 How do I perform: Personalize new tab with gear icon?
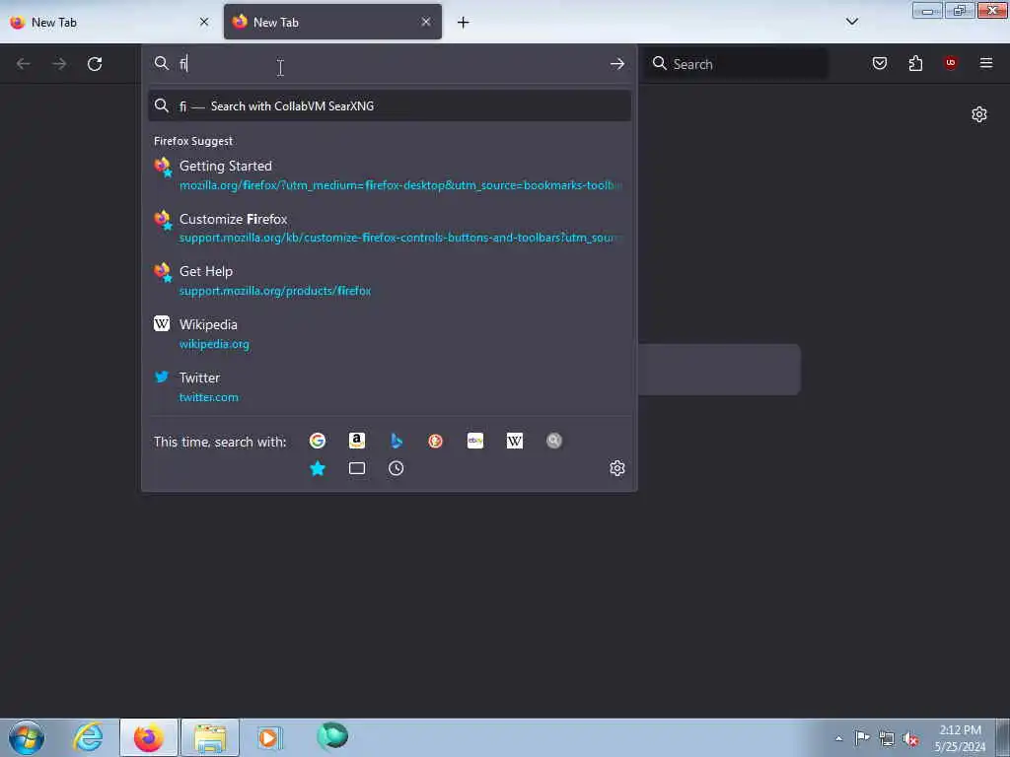tap(979, 114)
